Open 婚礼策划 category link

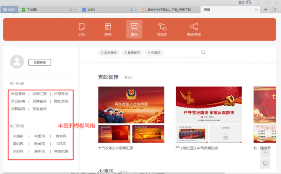[x=61, y=101]
